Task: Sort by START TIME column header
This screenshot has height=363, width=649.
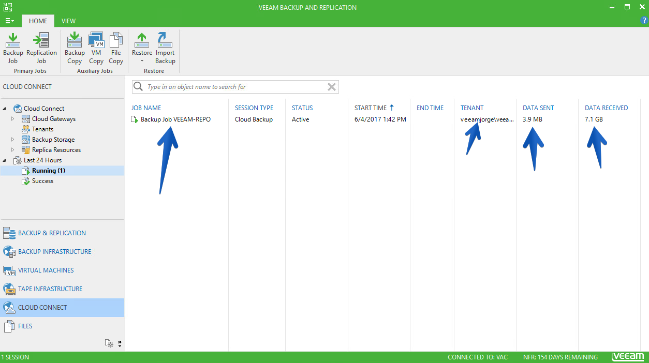Action: (371, 108)
